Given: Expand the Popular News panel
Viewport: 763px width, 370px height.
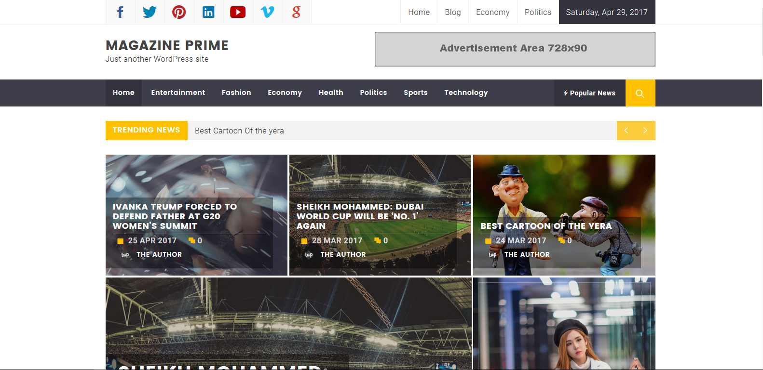Looking at the screenshot, I should [x=589, y=93].
